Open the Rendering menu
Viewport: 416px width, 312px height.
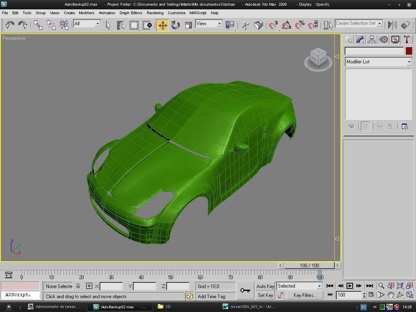pos(155,13)
